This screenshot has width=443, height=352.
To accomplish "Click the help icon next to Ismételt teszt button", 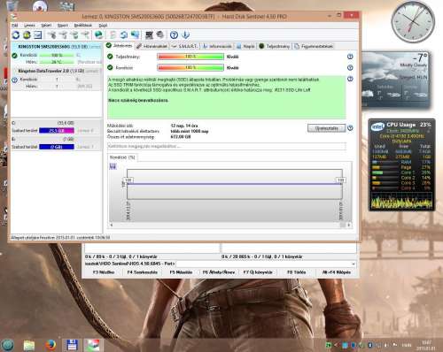I will [350, 128].
